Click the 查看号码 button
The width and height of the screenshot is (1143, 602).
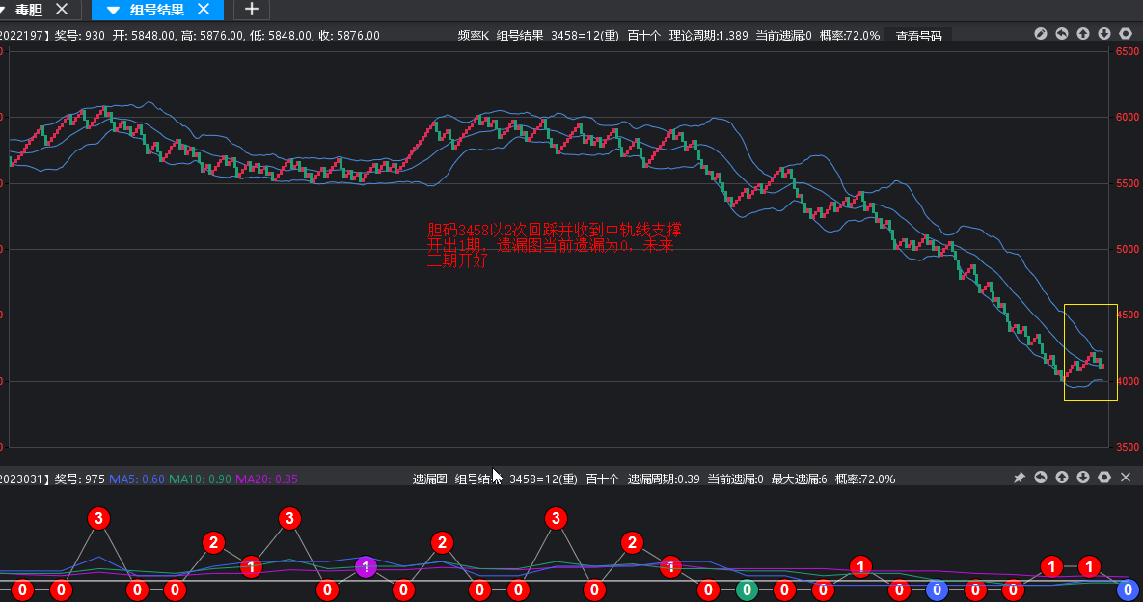918,36
